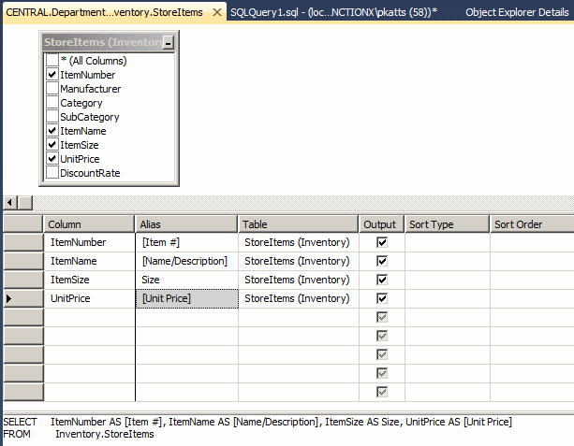Uncheck UnitPrice in StoreItems table

[52, 159]
